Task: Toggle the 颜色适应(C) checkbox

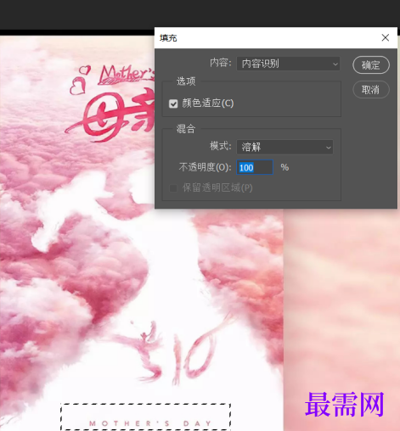Action: pyautogui.click(x=173, y=104)
